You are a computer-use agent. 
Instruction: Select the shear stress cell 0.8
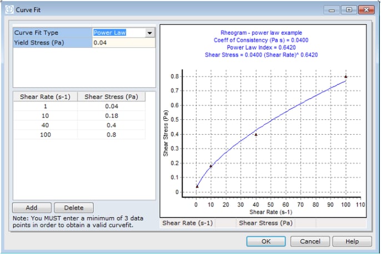coord(111,135)
